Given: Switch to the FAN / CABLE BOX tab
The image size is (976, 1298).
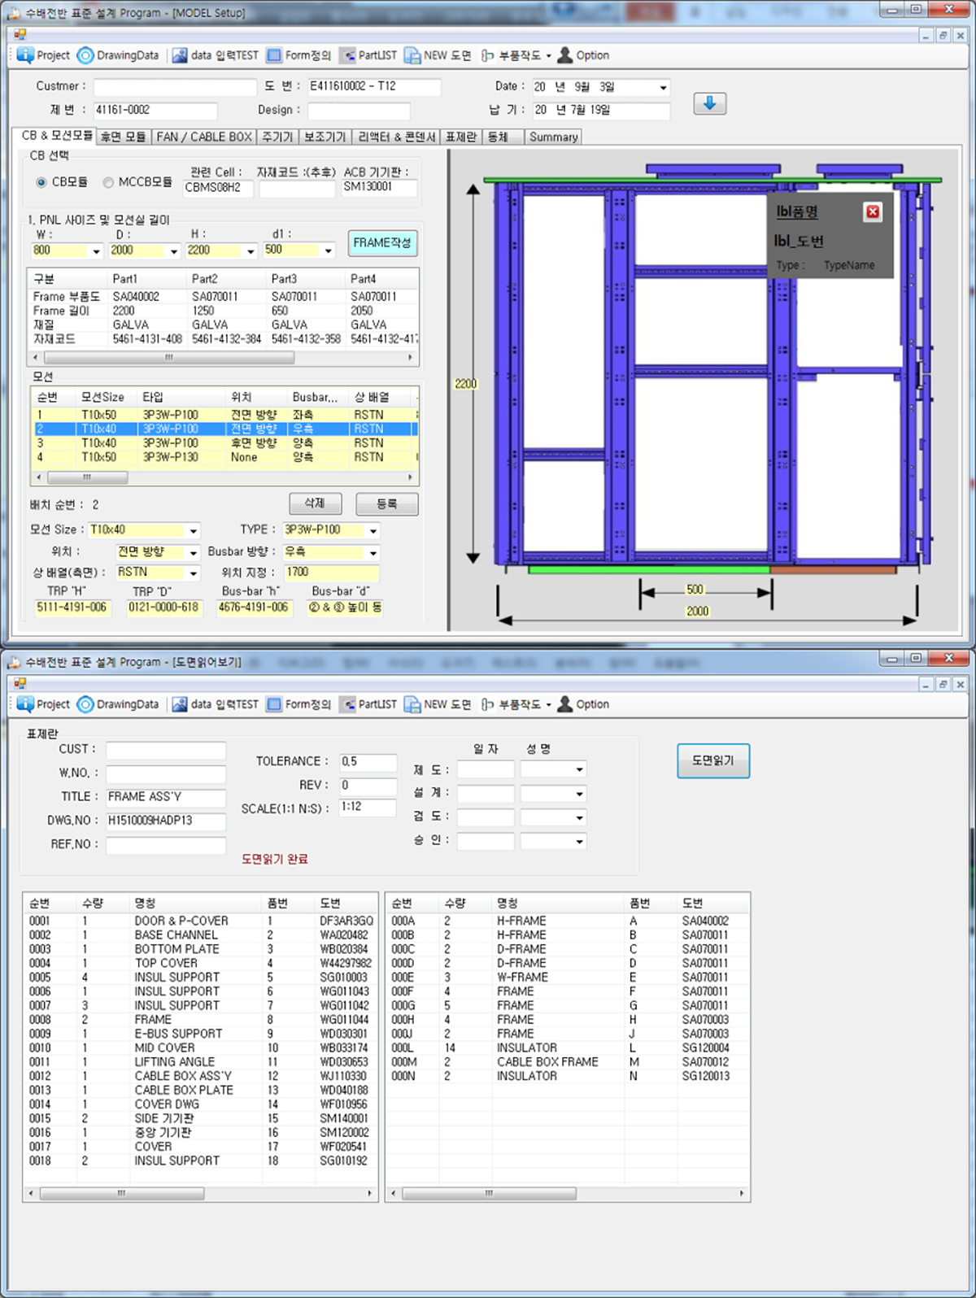Looking at the screenshot, I should pyautogui.click(x=204, y=137).
